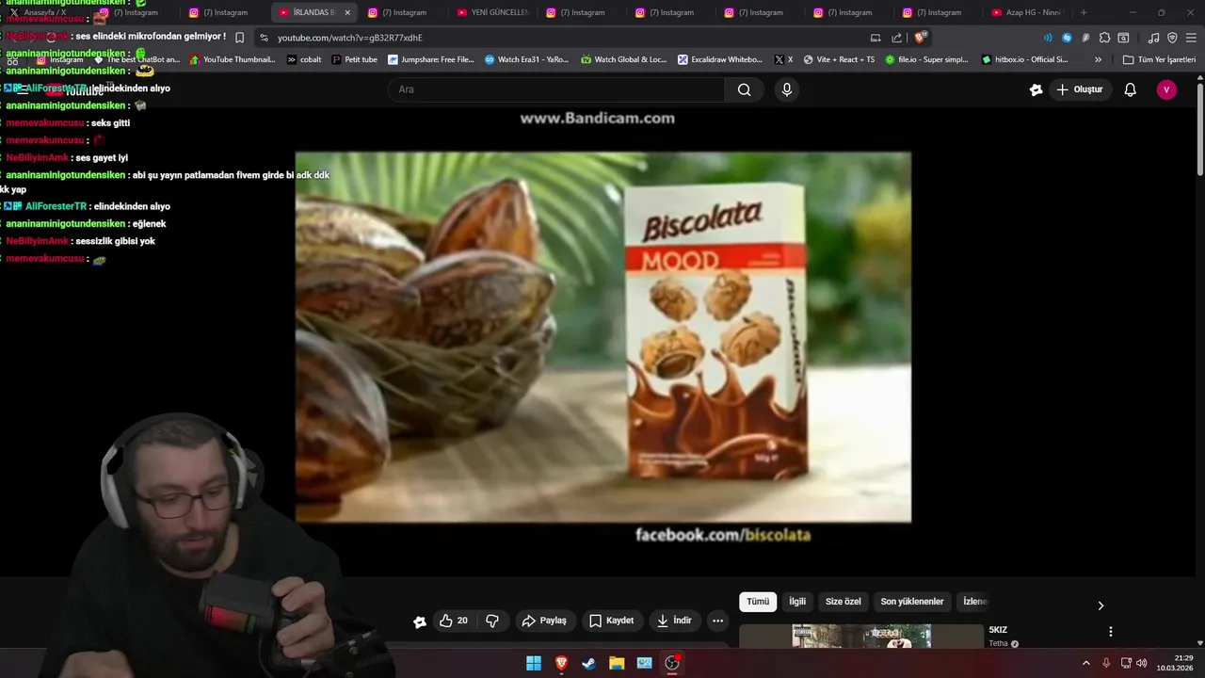This screenshot has height=678, width=1205.
Task: Open Steam from the taskbar
Action: (588, 663)
